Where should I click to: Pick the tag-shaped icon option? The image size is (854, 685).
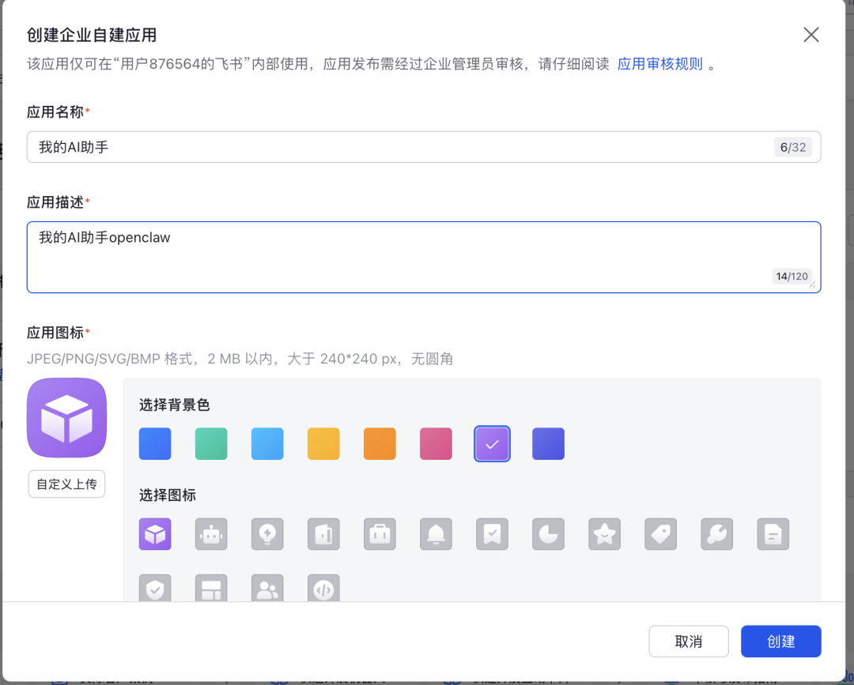click(660, 534)
